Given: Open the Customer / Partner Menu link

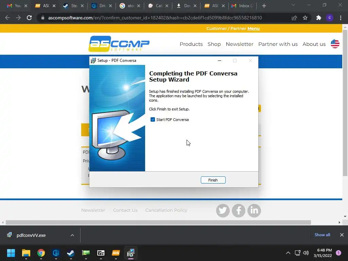Looking at the screenshot, I should coord(254,29).
